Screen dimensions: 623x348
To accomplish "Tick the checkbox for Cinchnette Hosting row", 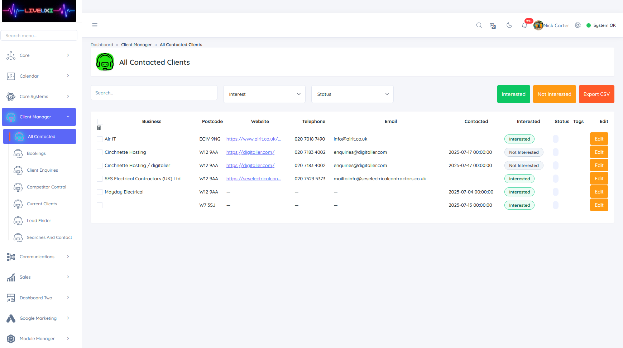I will 100,152.
